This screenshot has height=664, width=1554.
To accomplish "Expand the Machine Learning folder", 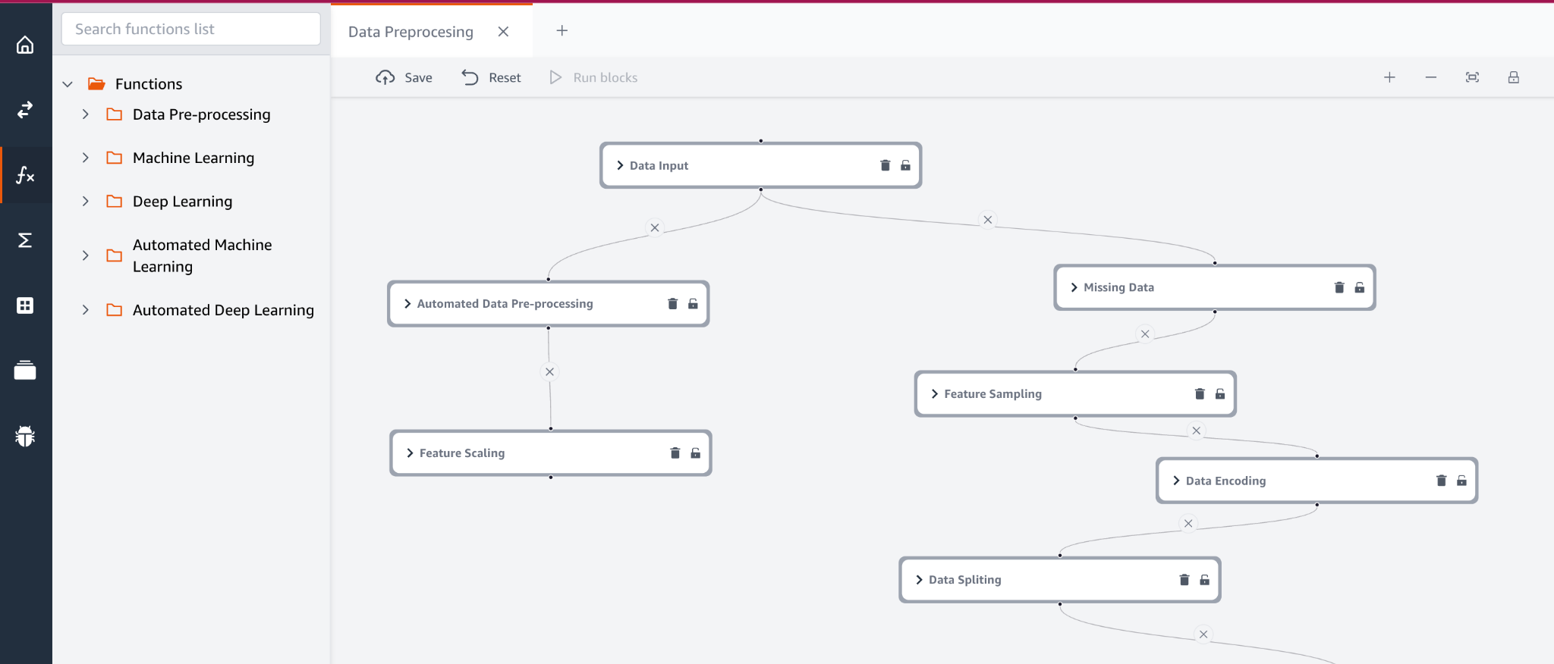I will [x=86, y=158].
